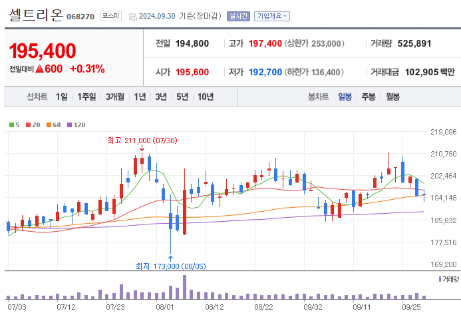Click the tallest volume bar in early August
This screenshot has width=461, height=317.
(x=185, y=287)
